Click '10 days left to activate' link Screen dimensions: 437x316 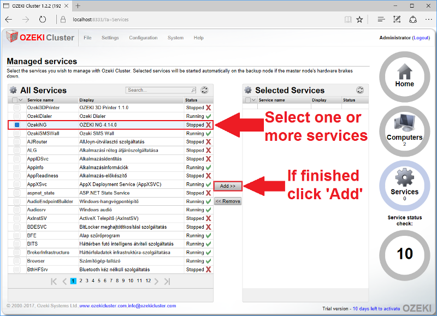click(376, 308)
